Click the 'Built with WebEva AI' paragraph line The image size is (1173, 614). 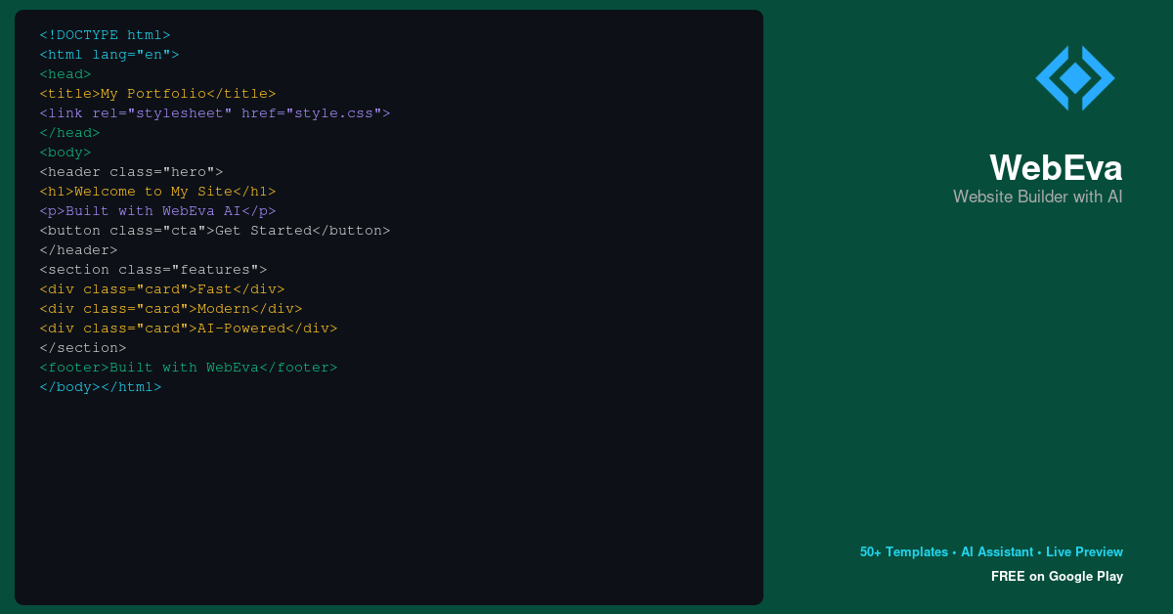(157, 211)
